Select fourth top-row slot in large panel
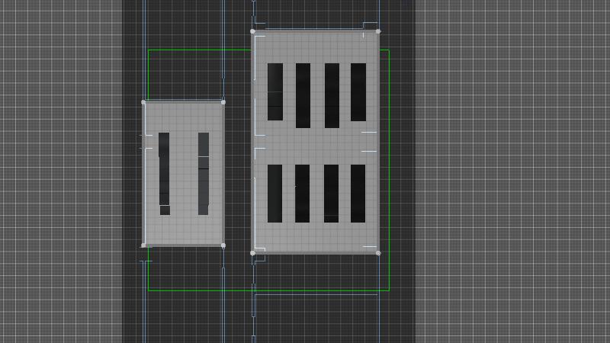Viewport: 610px width, 343px height. (358, 92)
